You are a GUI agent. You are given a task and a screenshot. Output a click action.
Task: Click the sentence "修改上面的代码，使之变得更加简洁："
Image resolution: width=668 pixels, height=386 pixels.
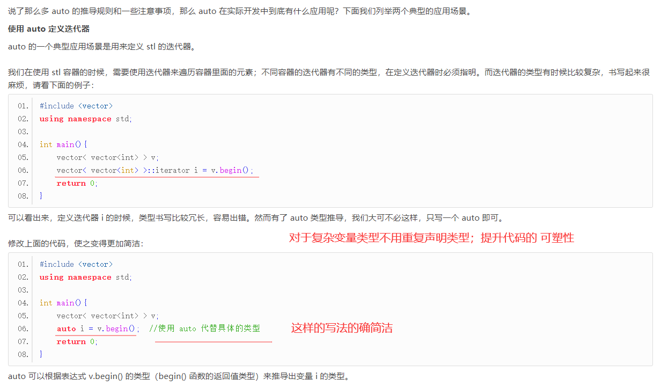coord(76,243)
